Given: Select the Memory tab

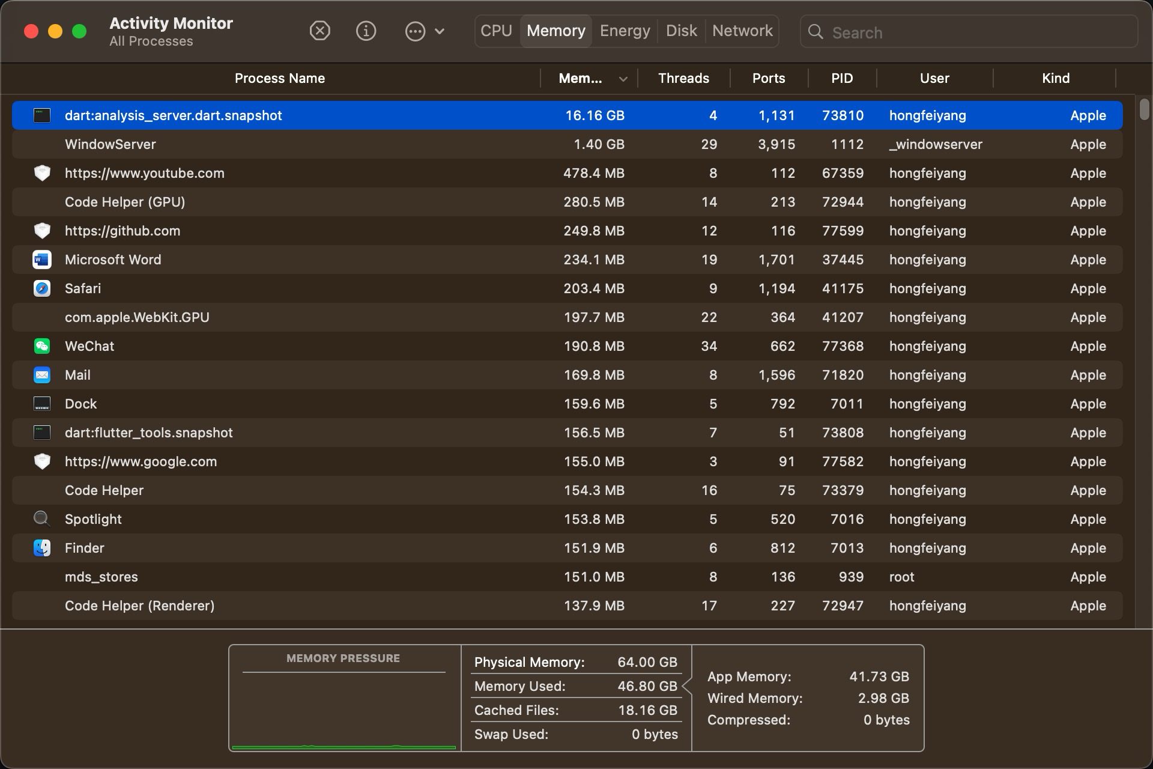Looking at the screenshot, I should click(x=556, y=31).
